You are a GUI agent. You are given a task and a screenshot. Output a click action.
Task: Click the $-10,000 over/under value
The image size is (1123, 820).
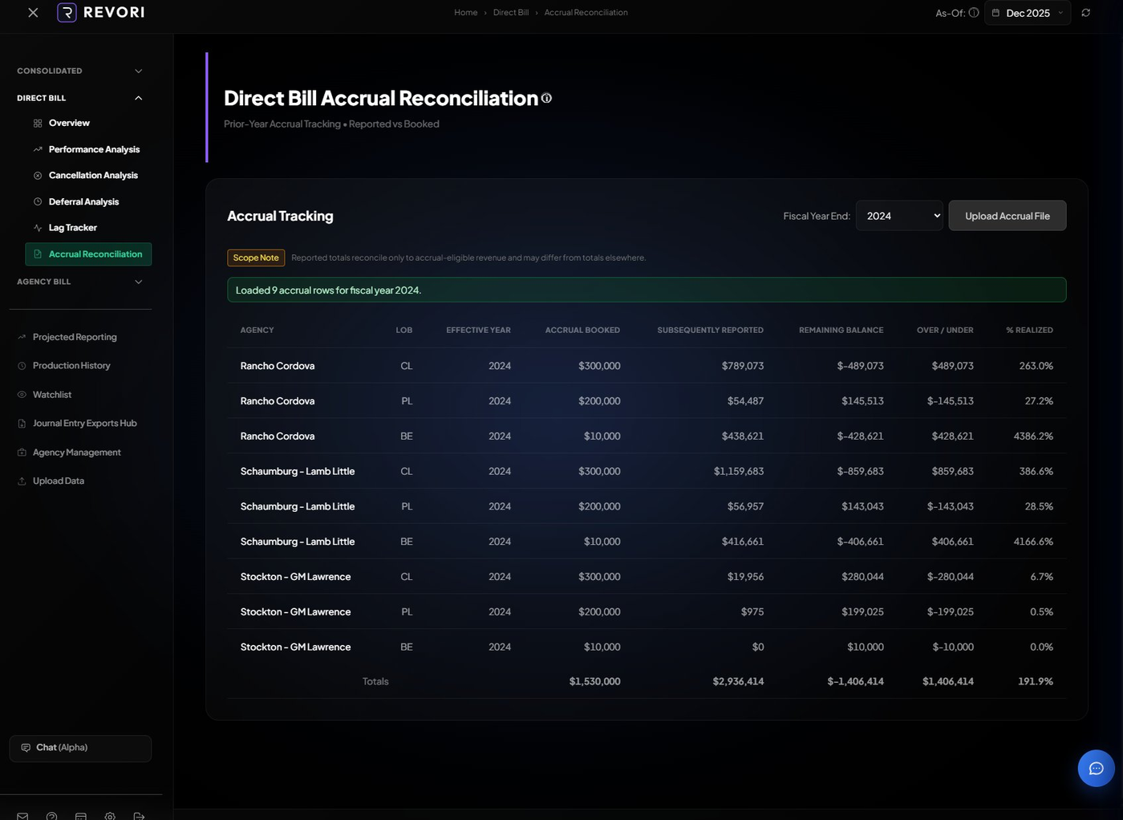[953, 647]
